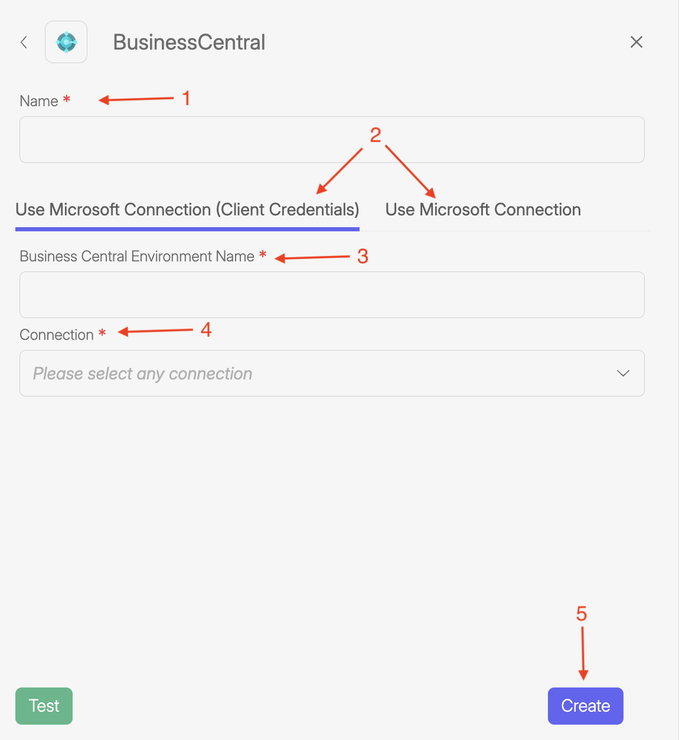Click inside the Name input field
The height and width of the screenshot is (740, 679).
tap(331, 139)
